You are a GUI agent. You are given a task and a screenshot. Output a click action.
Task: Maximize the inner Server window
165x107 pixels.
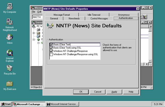tap(146, 22)
